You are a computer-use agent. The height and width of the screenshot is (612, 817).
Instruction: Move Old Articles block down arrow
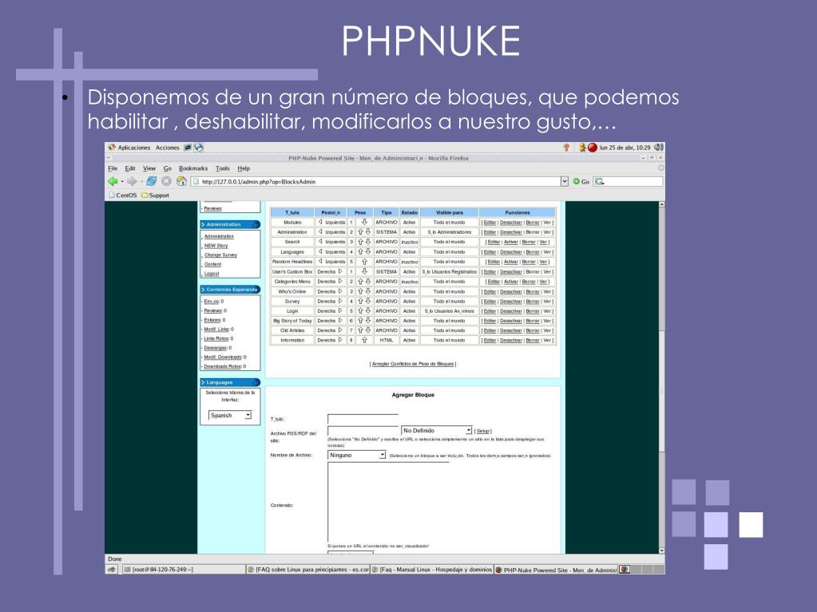click(x=368, y=330)
